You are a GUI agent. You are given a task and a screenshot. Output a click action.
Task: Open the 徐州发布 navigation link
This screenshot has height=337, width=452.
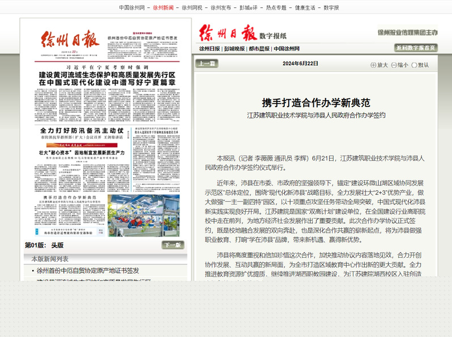(221, 8)
